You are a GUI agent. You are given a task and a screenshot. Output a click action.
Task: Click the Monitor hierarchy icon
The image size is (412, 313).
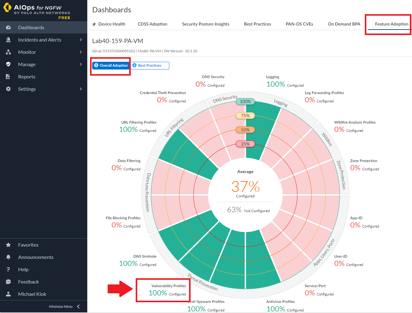pos(8,52)
